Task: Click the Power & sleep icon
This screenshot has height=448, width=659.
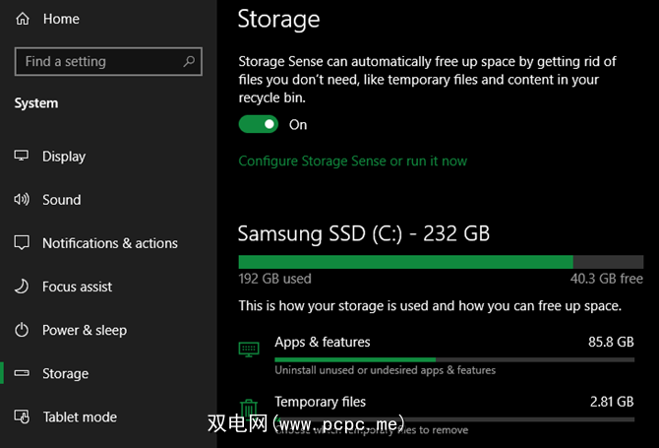Action: [22, 330]
